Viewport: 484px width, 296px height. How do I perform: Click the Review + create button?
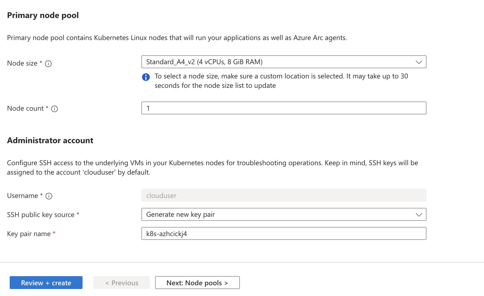(46, 283)
